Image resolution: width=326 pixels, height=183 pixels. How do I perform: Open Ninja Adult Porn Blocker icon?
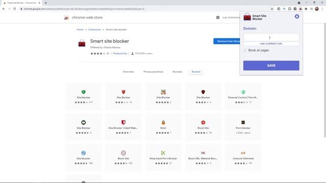(x=163, y=153)
